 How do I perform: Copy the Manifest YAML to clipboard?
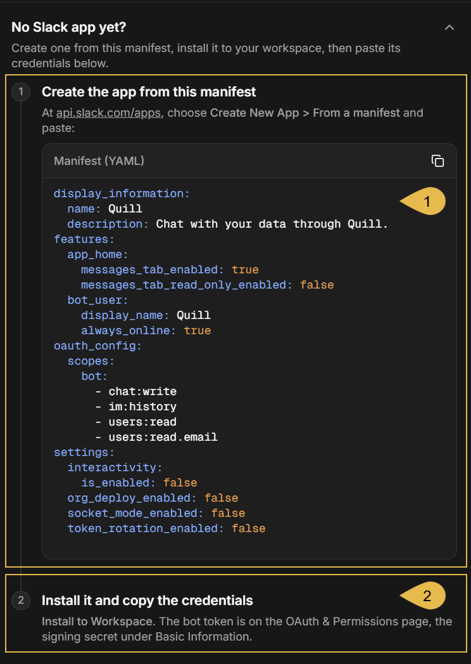[x=437, y=161]
